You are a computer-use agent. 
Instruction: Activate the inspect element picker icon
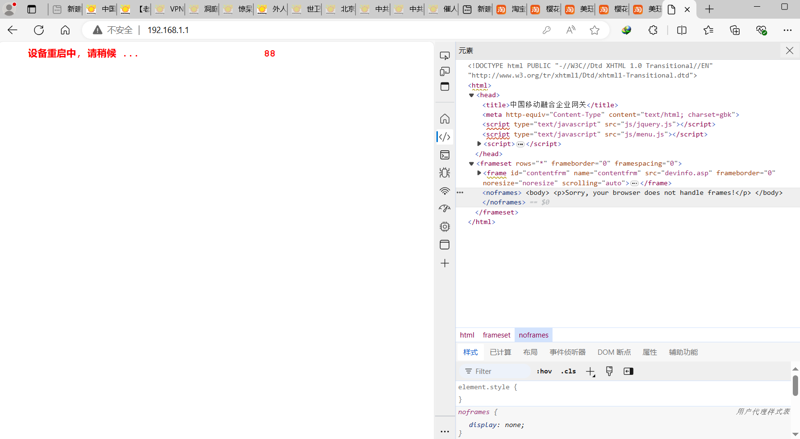[445, 56]
